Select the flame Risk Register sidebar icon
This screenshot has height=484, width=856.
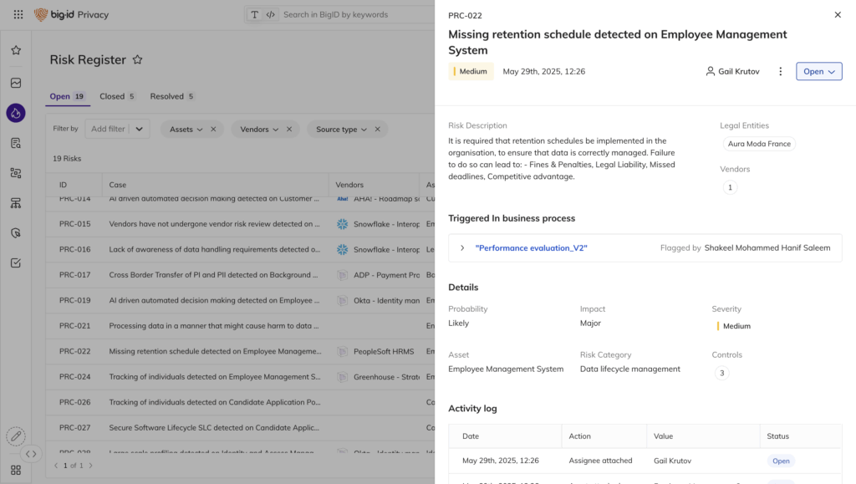(x=16, y=113)
